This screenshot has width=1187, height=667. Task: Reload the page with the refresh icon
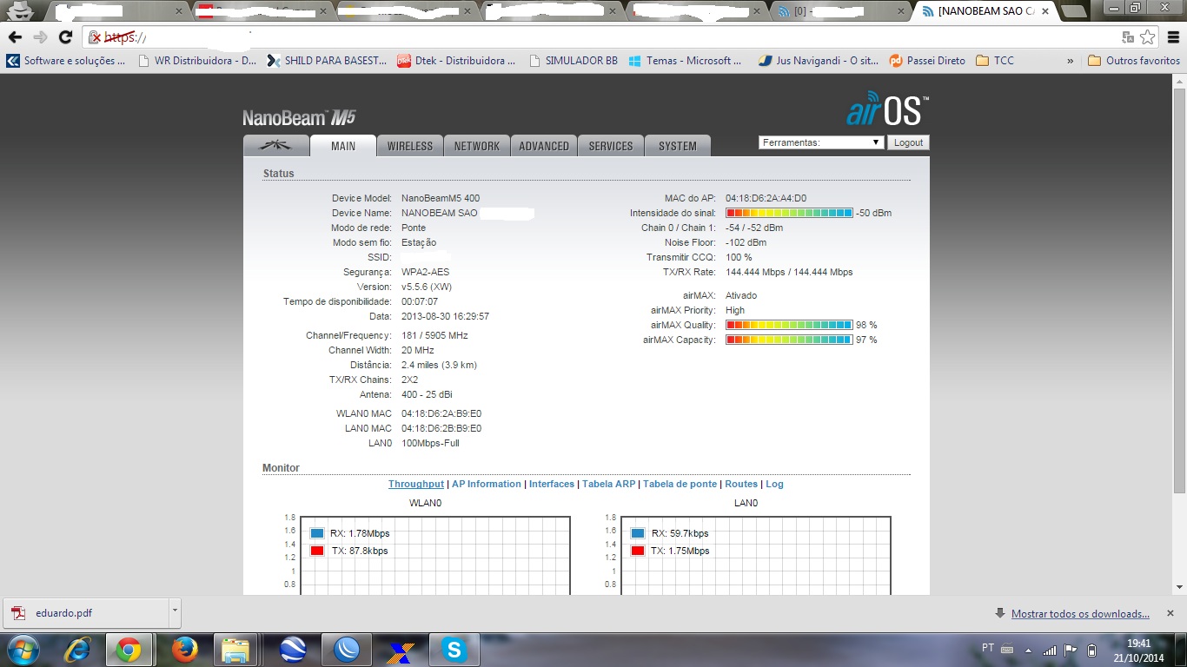[65, 37]
